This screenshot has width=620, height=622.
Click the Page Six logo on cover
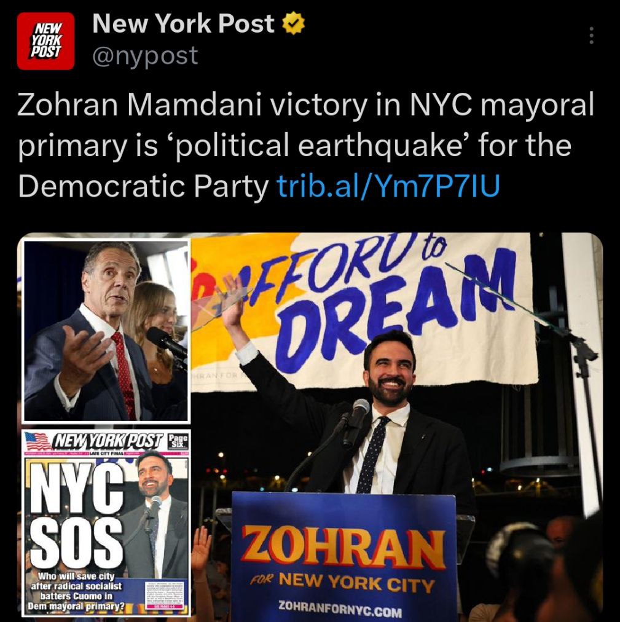pos(177,441)
